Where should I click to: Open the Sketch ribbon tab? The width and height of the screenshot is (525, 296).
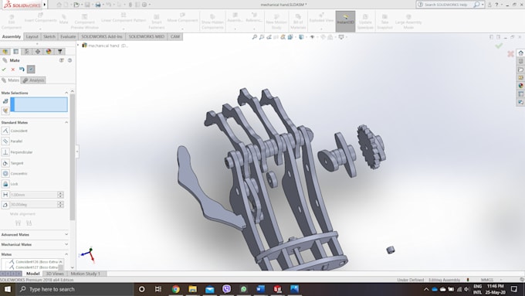pyautogui.click(x=49, y=36)
